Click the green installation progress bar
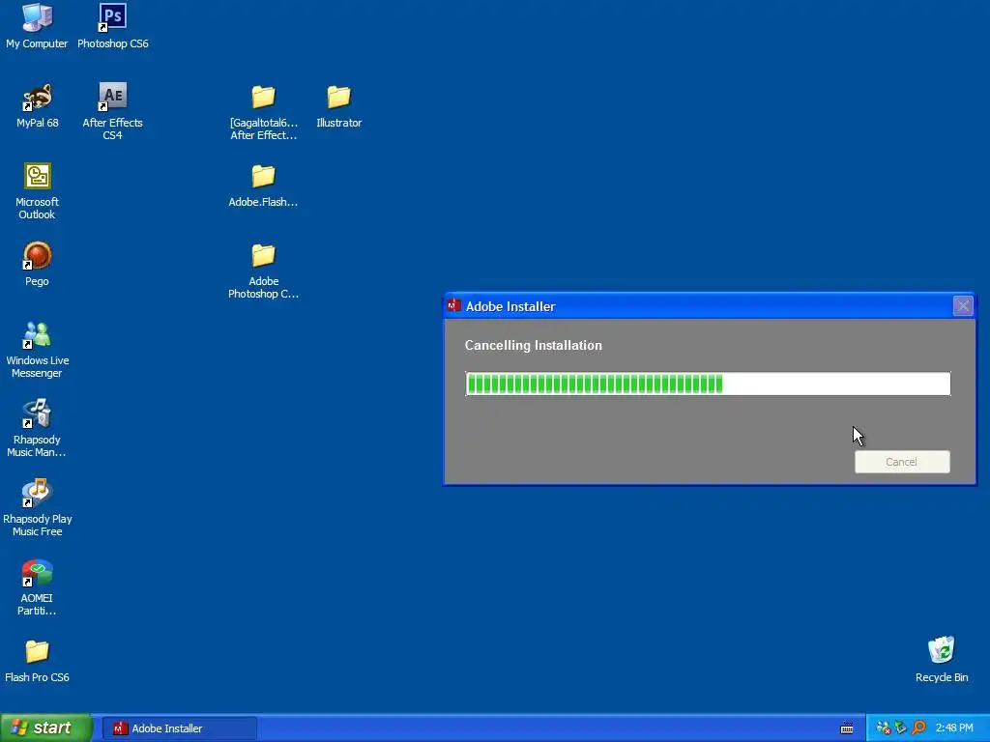Viewport: 990px width, 742px height. pyautogui.click(x=708, y=384)
